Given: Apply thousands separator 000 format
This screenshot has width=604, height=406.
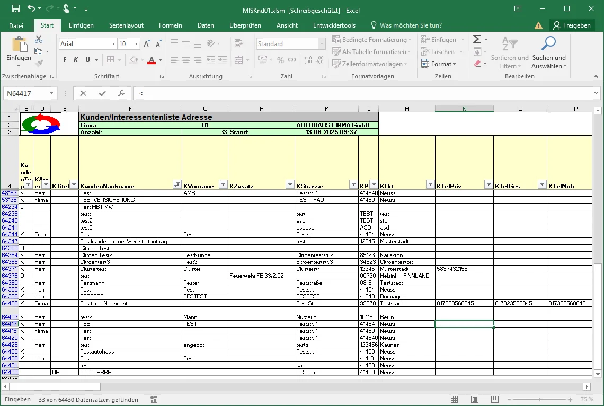Looking at the screenshot, I should pos(292,60).
